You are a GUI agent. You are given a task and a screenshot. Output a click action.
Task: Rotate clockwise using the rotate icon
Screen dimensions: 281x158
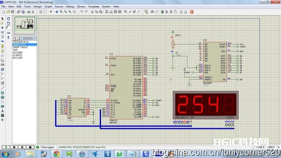click(x=9, y=19)
